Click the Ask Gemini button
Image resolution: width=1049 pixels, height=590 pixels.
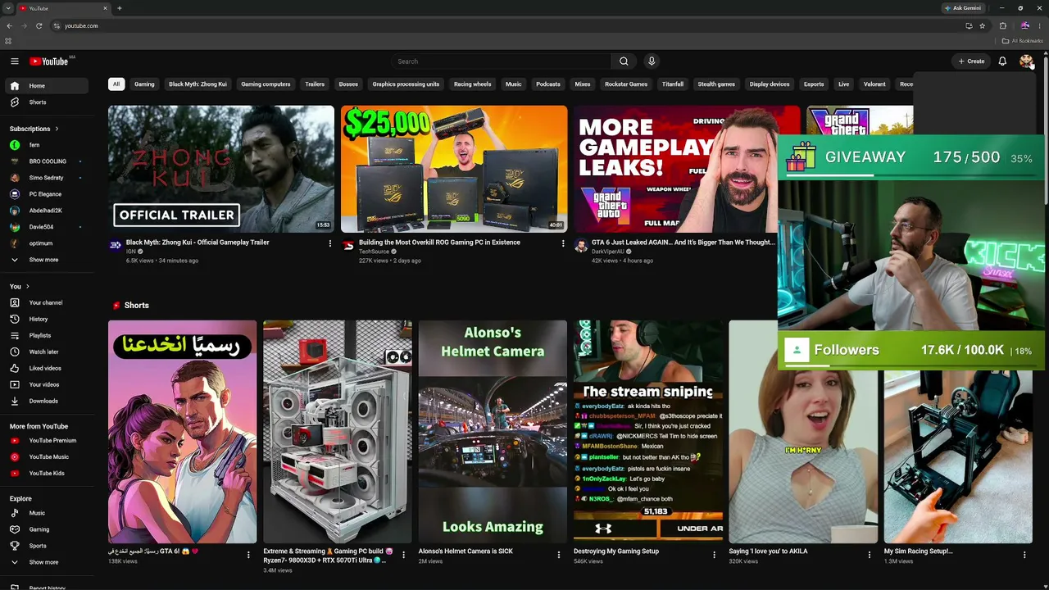963,8
